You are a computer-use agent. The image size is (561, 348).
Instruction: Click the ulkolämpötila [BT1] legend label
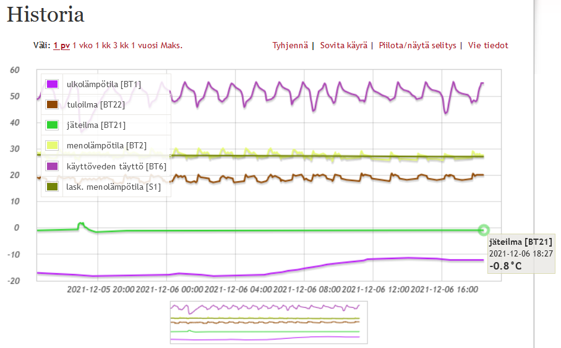[104, 85]
